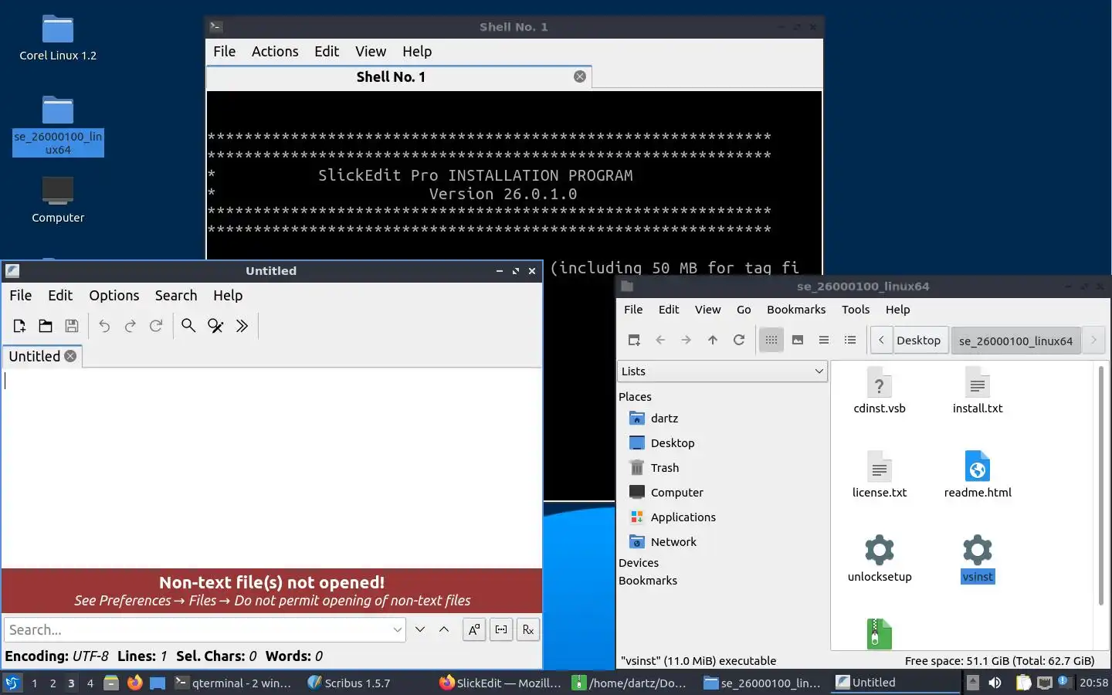Close the Shell No. 1 terminal tab

point(580,76)
